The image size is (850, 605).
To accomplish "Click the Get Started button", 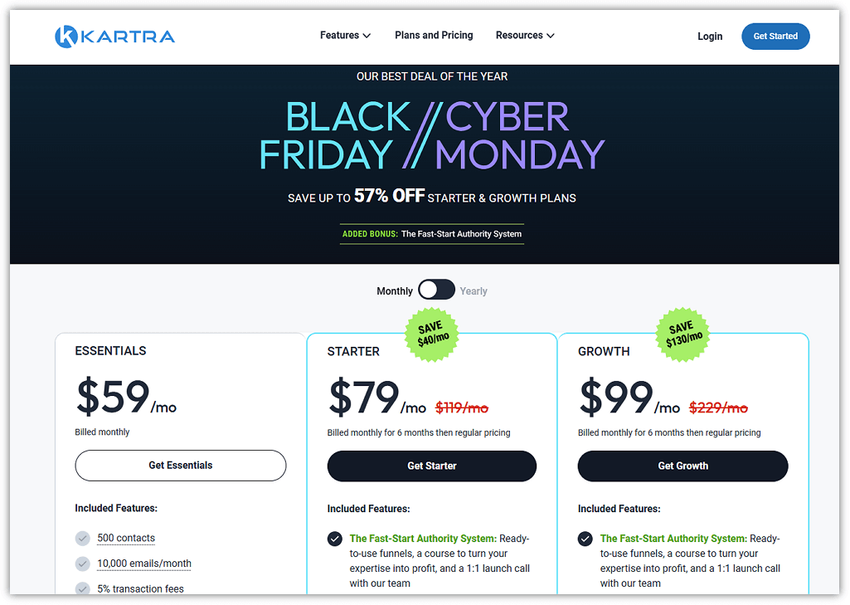I will coord(775,36).
